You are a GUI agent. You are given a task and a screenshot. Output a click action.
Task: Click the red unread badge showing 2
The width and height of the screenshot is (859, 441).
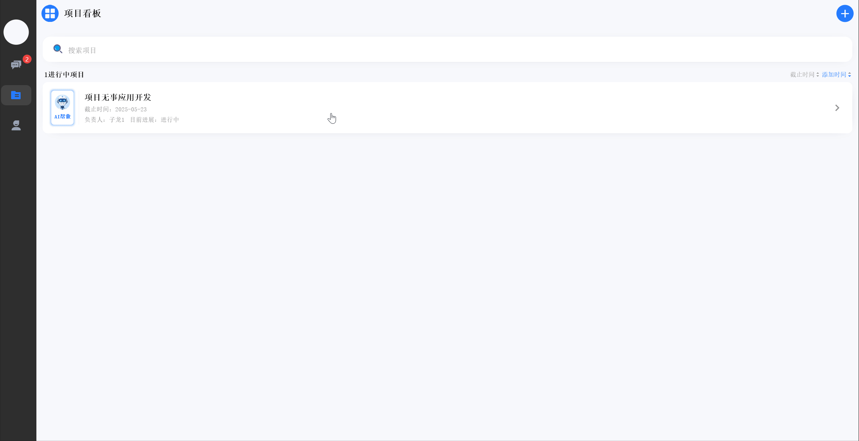(x=27, y=59)
